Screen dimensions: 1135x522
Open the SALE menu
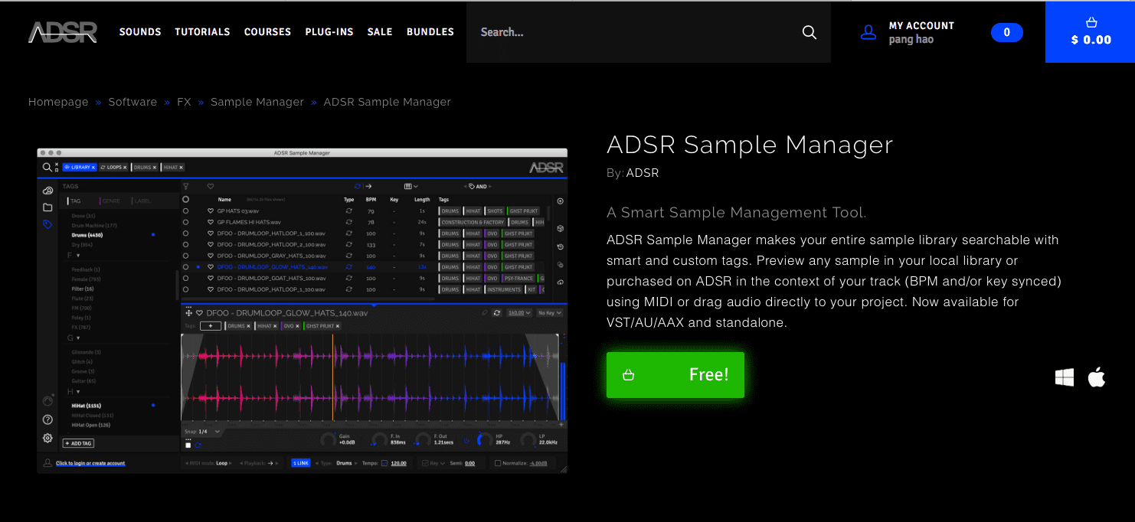click(x=380, y=32)
